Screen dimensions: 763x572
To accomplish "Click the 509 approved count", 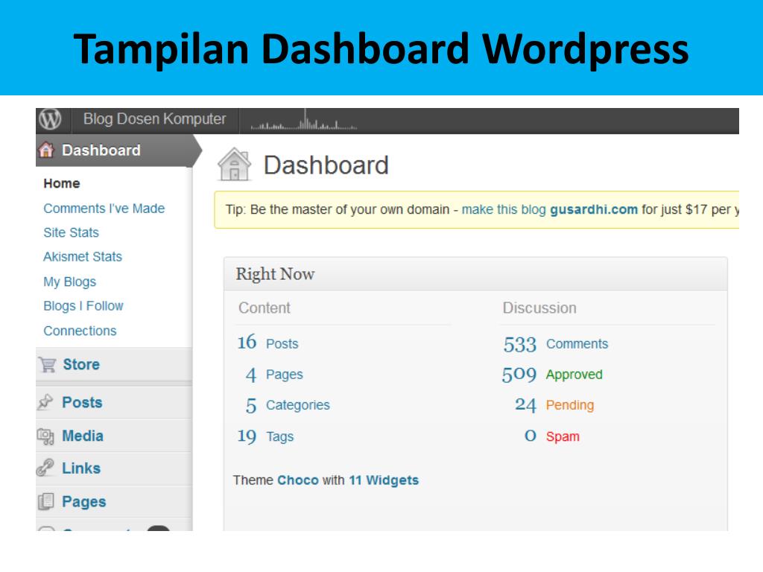I will (x=519, y=374).
